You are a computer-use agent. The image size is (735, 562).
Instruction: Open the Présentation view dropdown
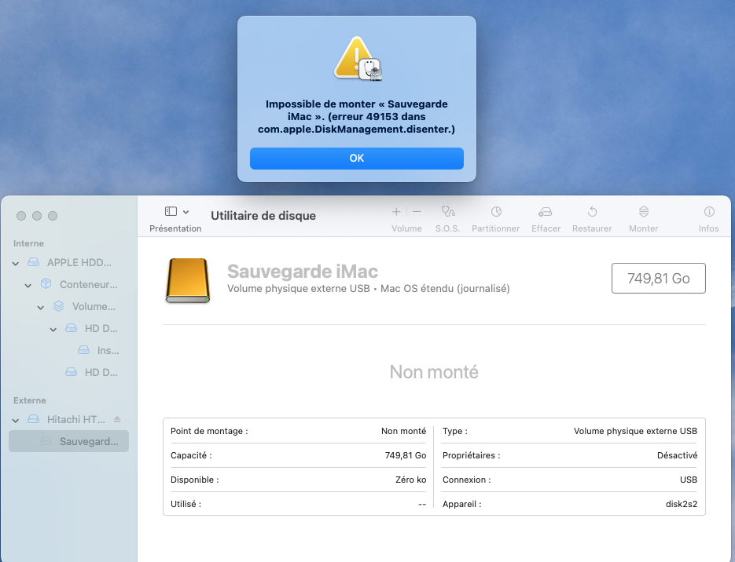click(177, 212)
